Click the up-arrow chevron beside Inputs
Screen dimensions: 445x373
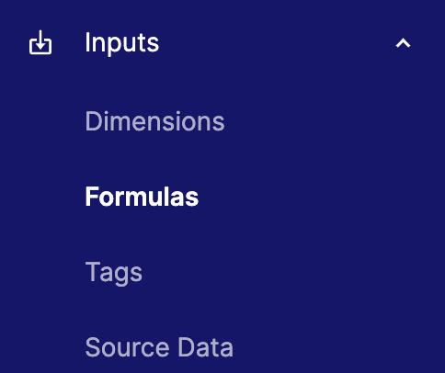tap(403, 43)
